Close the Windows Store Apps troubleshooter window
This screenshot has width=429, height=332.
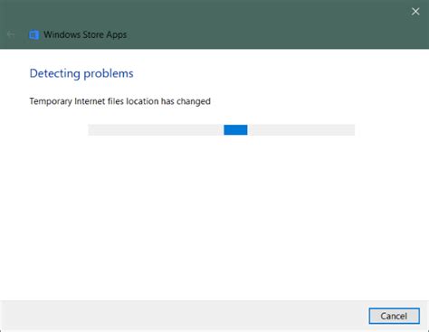(x=415, y=12)
